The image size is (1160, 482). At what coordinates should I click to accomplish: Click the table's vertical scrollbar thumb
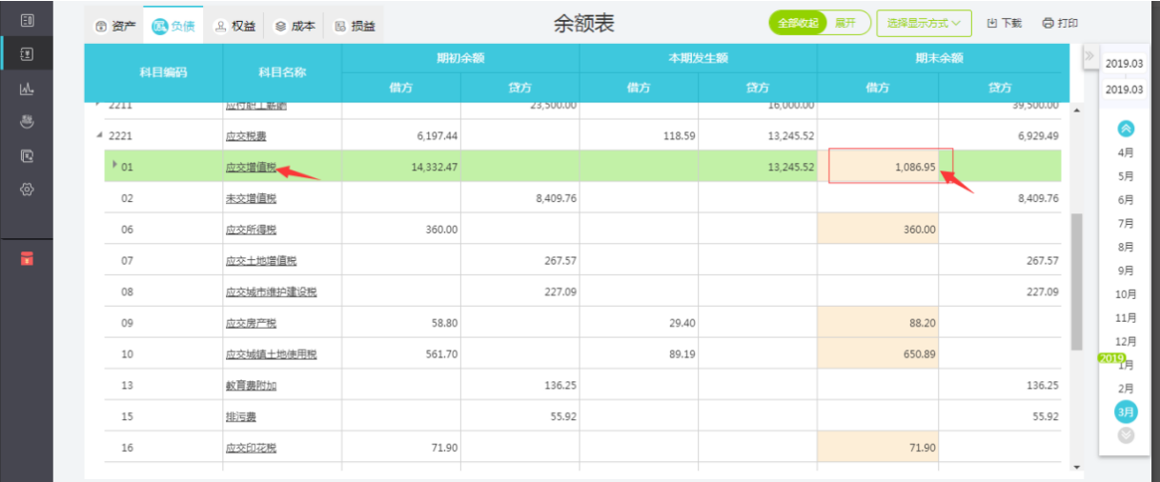pos(1076,281)
